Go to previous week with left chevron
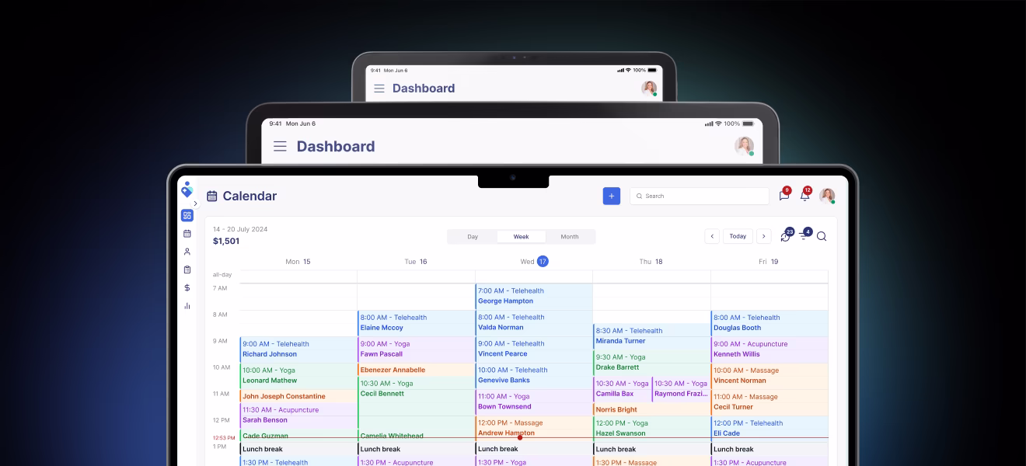 [x=712, y=237]
